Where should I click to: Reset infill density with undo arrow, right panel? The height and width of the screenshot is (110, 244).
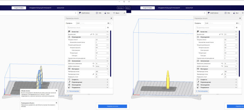(222, 64)
